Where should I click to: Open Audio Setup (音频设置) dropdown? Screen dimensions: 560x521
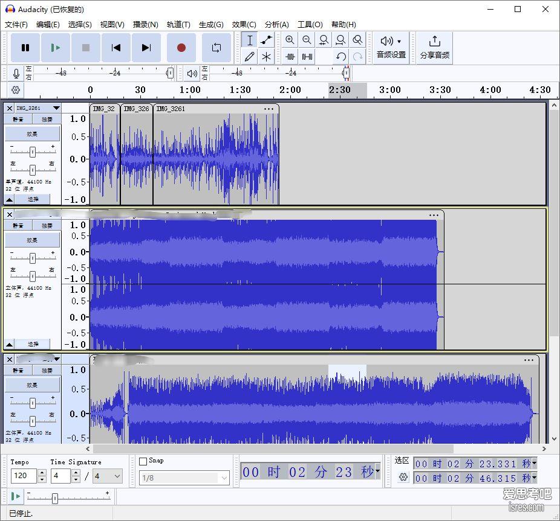pyautogui.click(x=391, y=48)
